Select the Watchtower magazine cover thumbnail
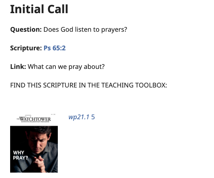Image resolution: width=214 pixels, height=178 pixels. 34,143
